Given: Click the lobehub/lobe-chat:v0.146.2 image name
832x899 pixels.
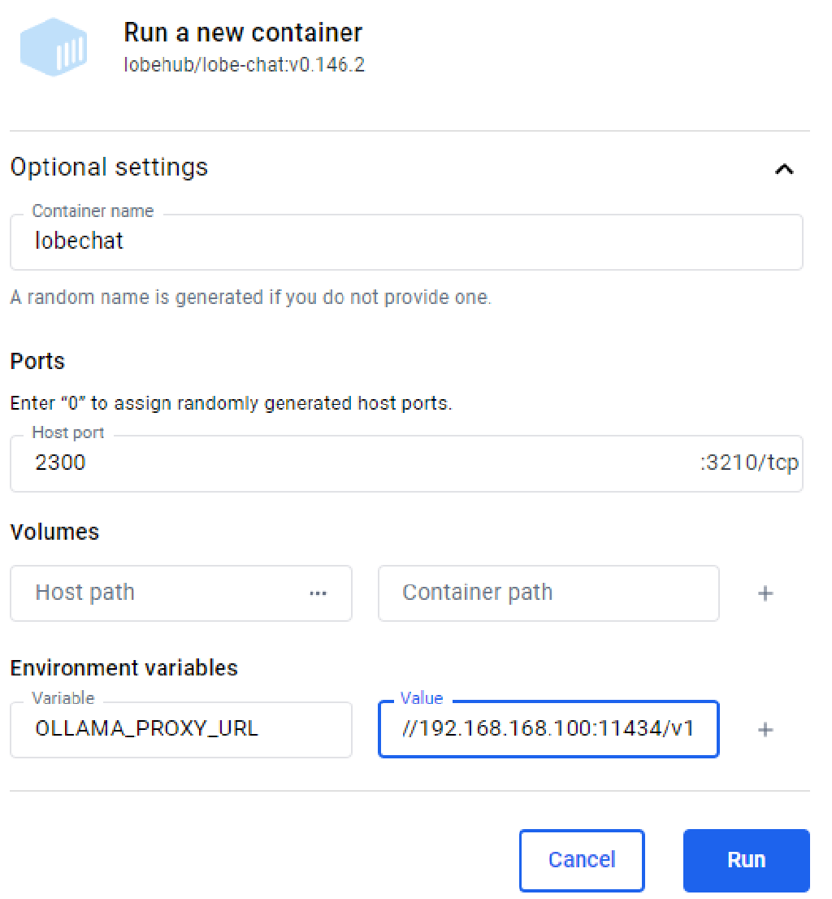Looking at the screenshot, I should (244, 65).
